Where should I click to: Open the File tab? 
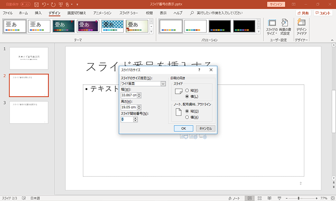[7, 13]
